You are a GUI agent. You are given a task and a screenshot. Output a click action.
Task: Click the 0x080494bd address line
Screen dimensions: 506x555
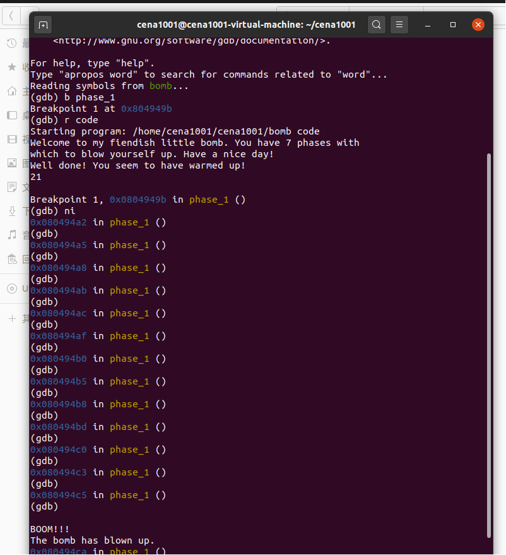(98, 427)
